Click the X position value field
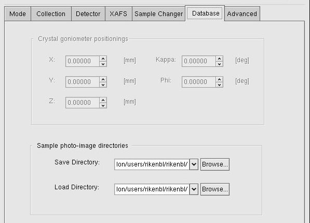The image size is (310, 223). [83, 61]
